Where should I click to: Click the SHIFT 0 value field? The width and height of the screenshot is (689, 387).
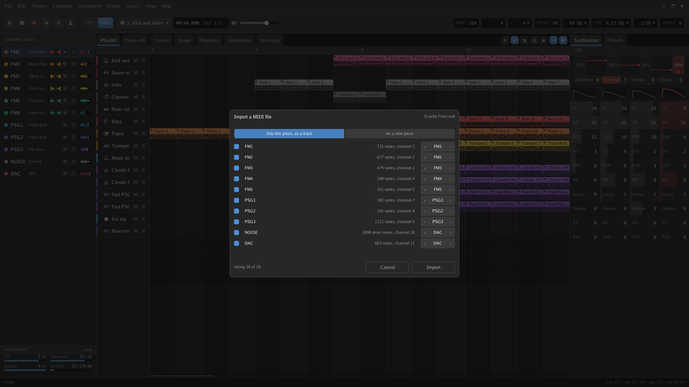[672, 23]
